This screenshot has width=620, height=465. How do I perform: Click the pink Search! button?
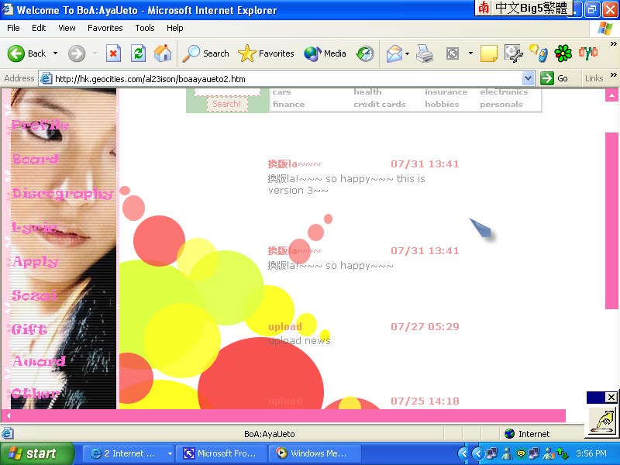point(227,104)
